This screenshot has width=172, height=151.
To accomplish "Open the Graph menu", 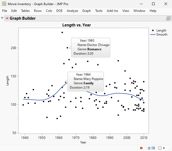I will 87,11.
